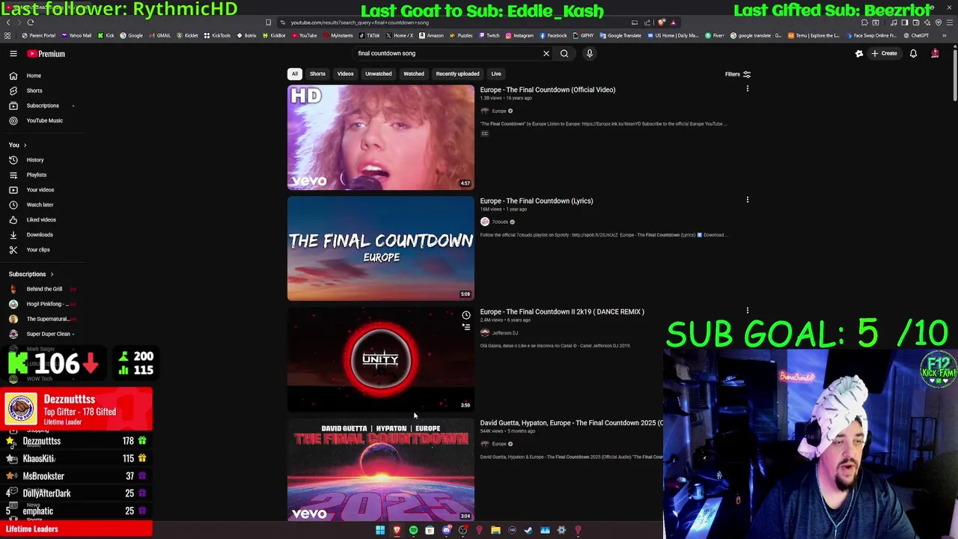Open the notifications bell
958x539 pixels.
pos(913,54)
